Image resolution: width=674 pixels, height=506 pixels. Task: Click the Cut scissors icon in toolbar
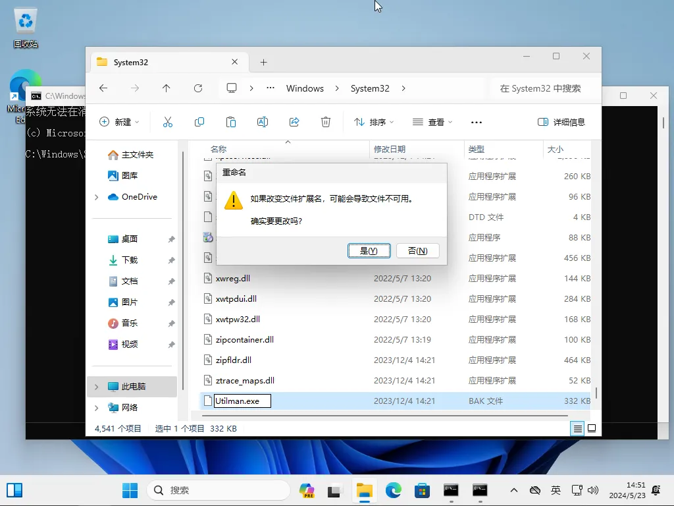coord(168,122)
